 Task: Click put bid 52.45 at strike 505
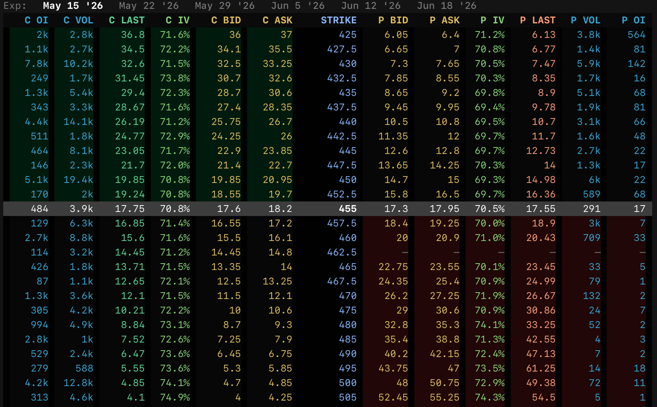pyautogui.click(x=393, y=397)
